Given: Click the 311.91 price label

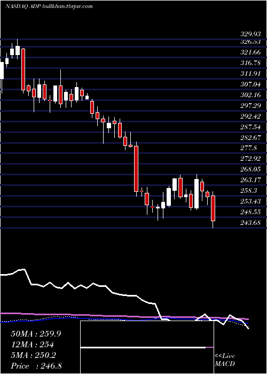Looking at the screenshot, I should 250,74.
